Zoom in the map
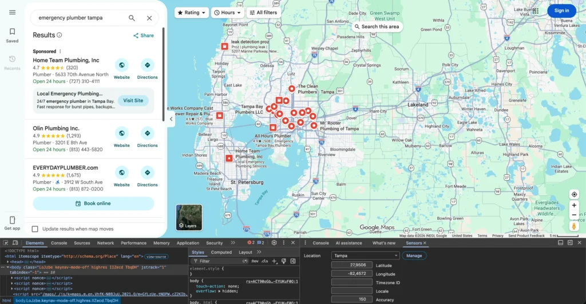The image size is (586, 304). [574, 205]
